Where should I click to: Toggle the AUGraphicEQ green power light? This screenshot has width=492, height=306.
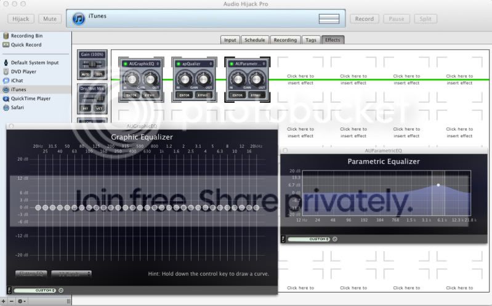pos(125,63)
